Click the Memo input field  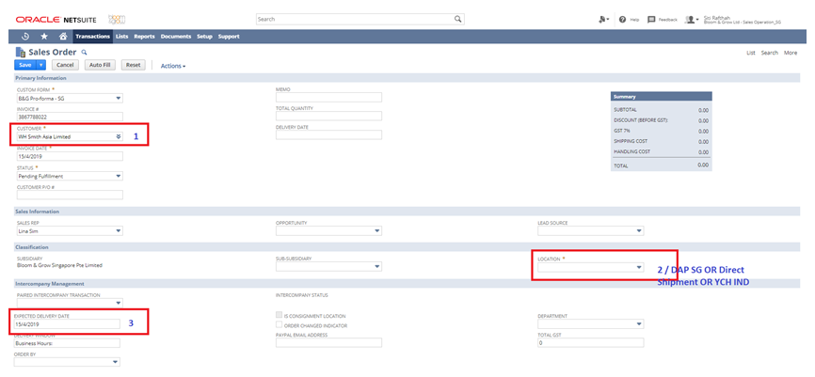click(328, 98)
